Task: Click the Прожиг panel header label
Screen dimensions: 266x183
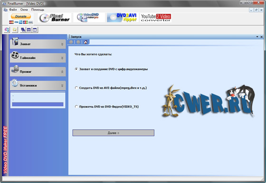Action: [26, 72]
